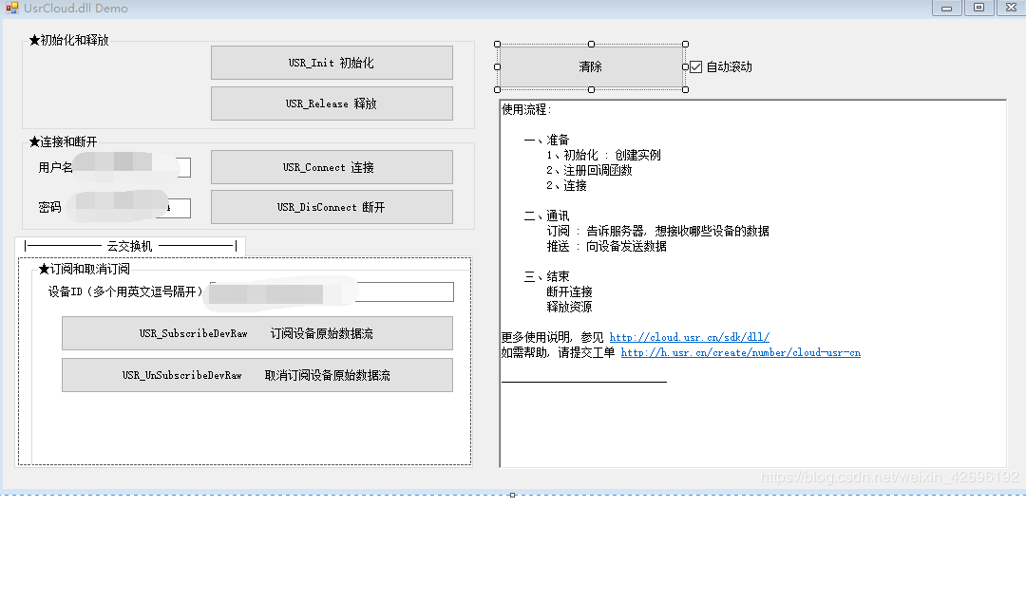Click the UsrCloud.dll Demo title bar icon
The width and height of the screenshot is (1026, 601).
11,8
